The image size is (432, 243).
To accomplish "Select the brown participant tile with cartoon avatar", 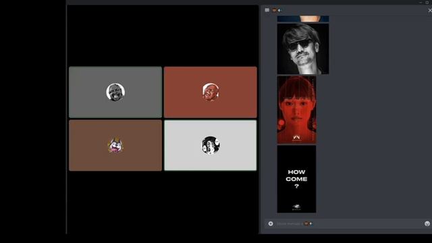I will point(115,145).
